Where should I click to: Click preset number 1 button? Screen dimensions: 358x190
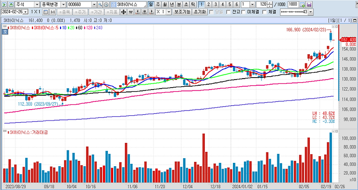201,4
